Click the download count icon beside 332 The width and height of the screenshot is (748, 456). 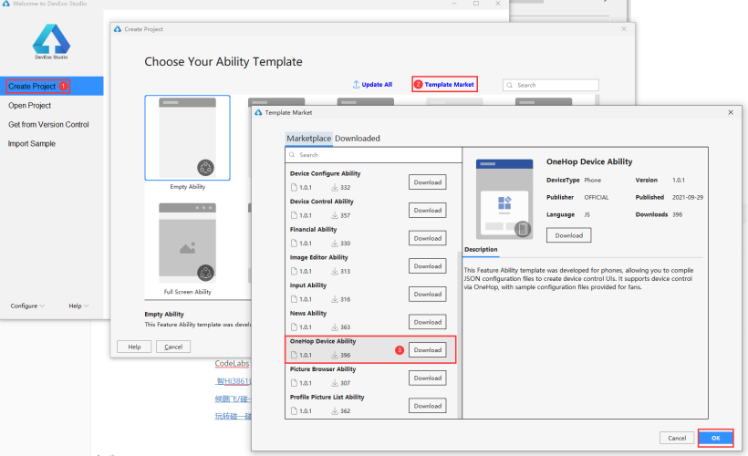335,188
